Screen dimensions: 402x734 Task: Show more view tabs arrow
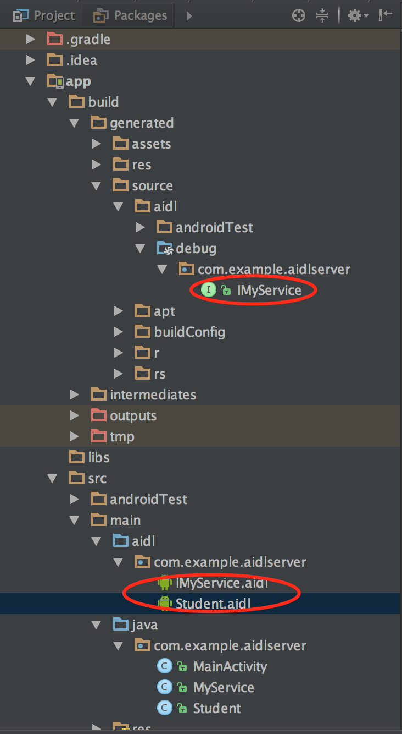(x=189, y=16)
